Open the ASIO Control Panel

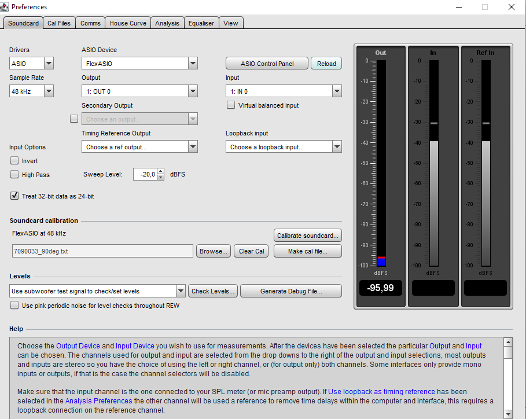[267, 63]
